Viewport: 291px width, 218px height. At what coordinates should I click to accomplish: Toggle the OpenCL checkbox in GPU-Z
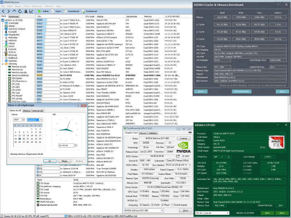[141, 205]
